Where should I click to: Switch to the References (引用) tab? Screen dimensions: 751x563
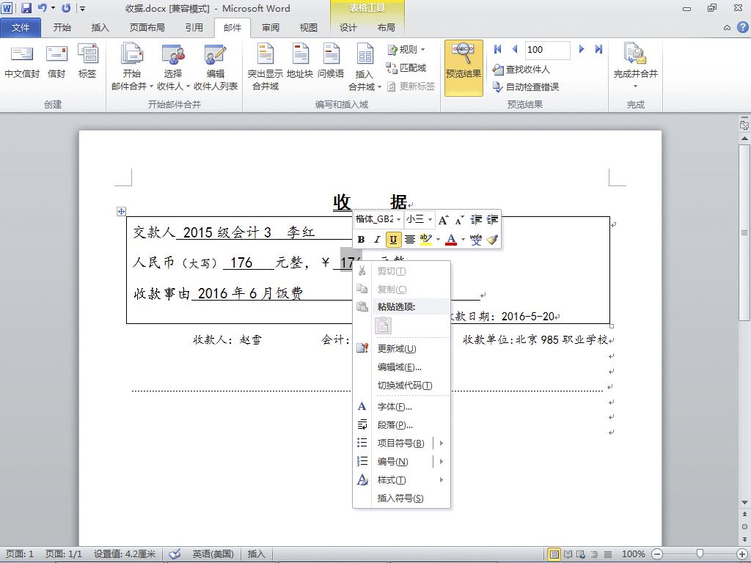coord(194,28)
